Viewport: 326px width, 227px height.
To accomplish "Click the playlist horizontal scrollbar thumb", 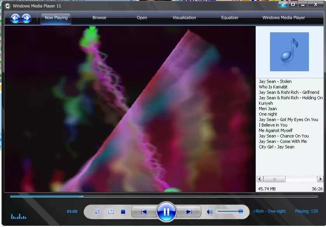I will coord(274,179).
